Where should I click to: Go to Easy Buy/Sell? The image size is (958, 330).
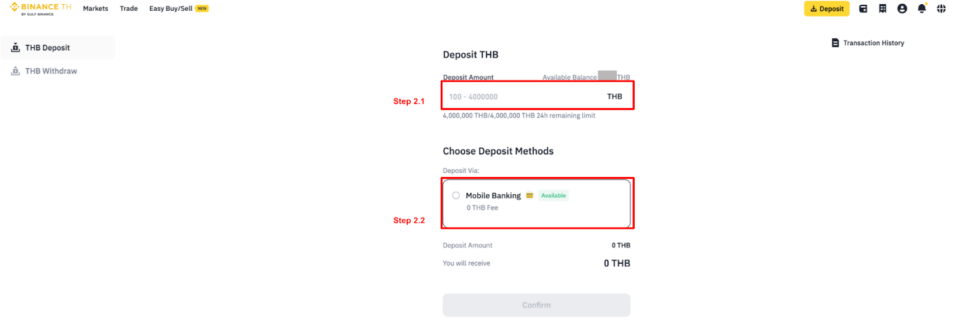pyautogui.click(x=171, y=8)
